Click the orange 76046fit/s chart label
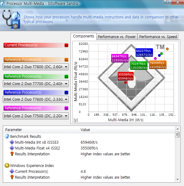184x186 pixels. click(158, 65)
